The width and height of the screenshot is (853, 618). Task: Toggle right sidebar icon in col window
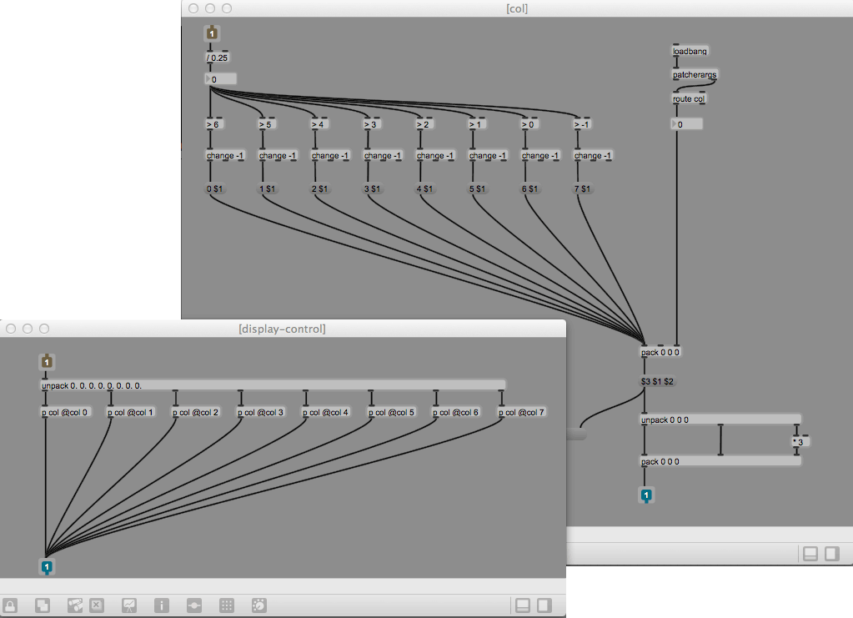832,554
